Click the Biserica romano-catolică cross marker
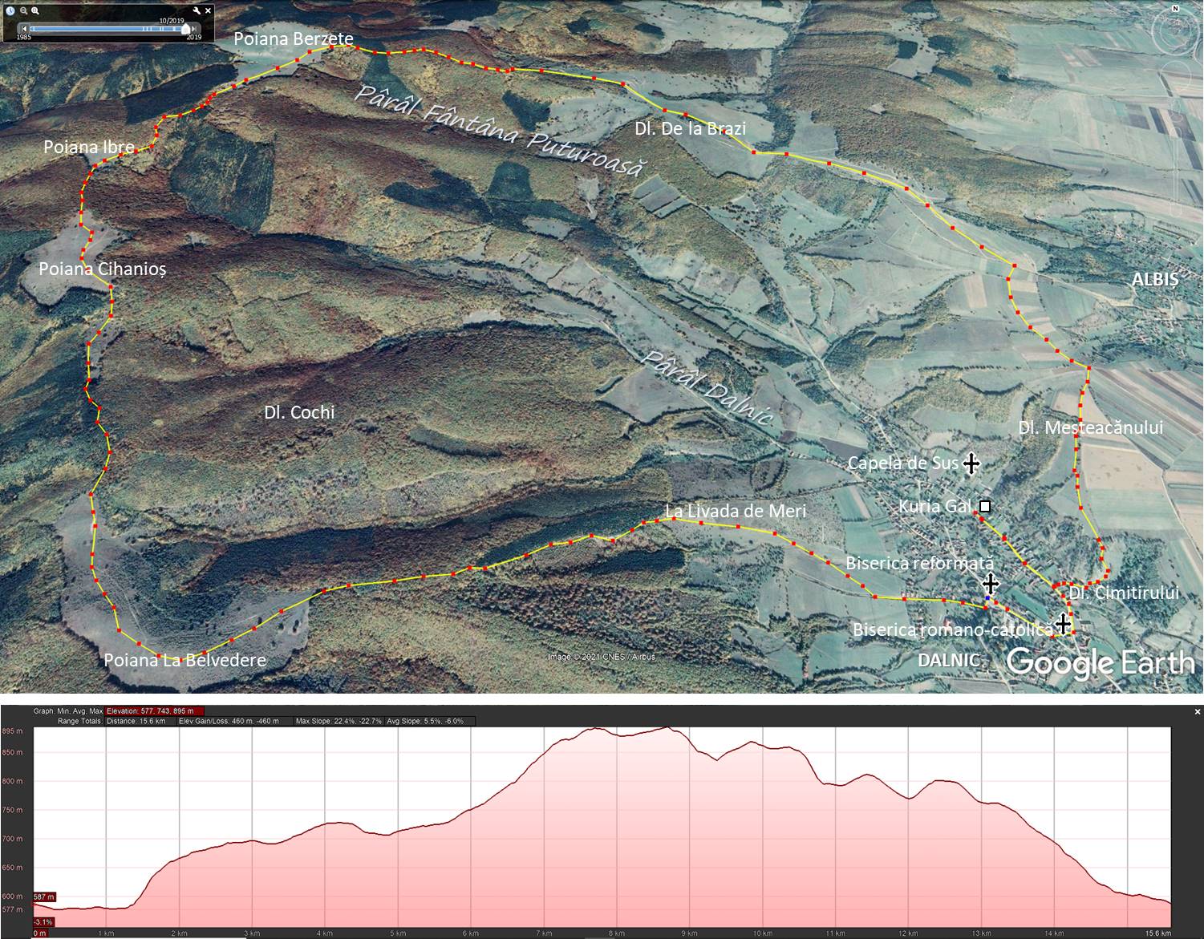The width and height of the screenshot is (1204, 939). (x=1064, y=623)
